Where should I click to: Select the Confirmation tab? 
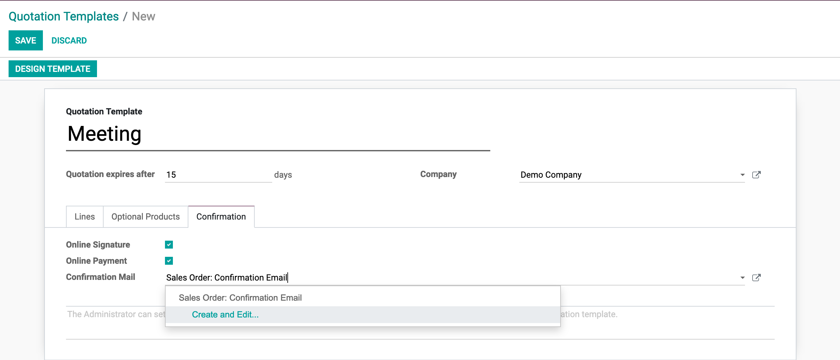tap(221, 217)
